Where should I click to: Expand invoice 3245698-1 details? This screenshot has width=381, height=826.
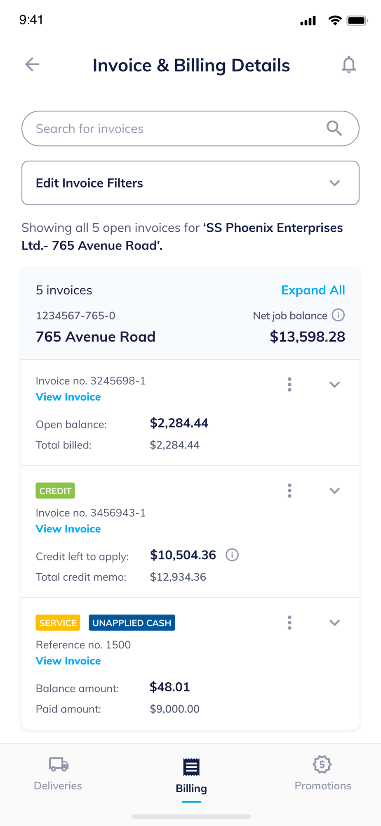point(334,385)
